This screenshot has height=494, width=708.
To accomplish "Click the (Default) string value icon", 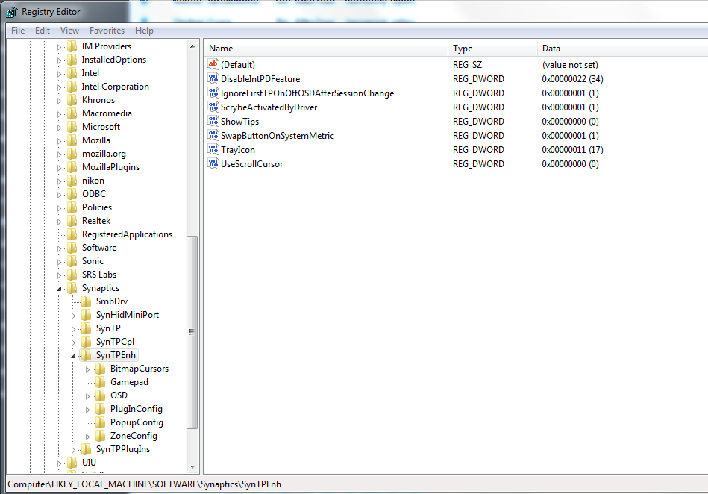I will pos(213,64).
